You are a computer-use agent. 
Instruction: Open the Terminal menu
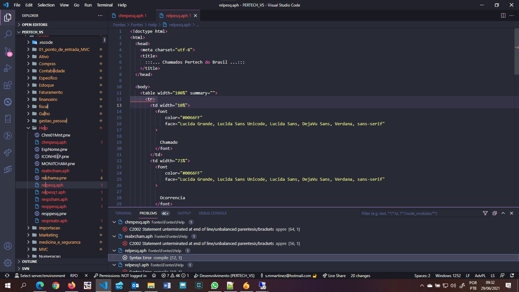point(104,5)
